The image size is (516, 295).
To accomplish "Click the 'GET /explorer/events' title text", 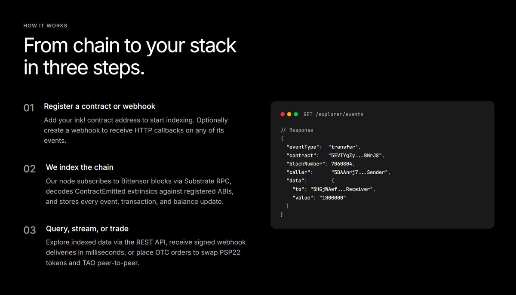I will [333, 114].
